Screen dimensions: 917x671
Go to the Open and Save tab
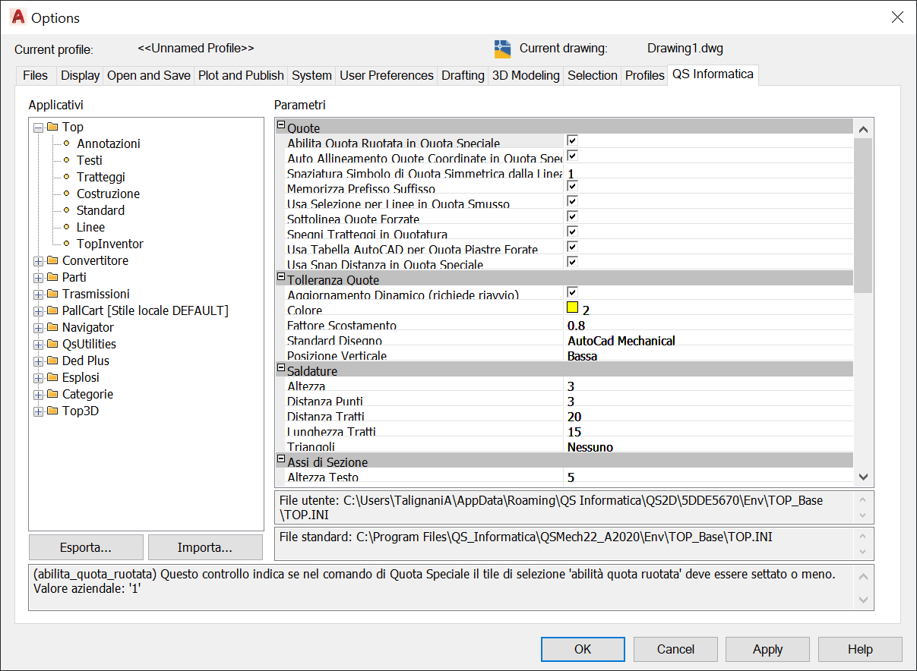click(149, 75)
